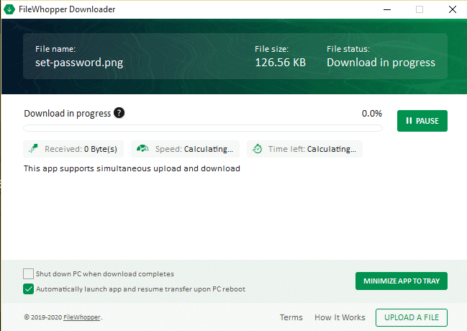Disable automatic launch after PC reboot
467x331 pixels.
(28, 289)
